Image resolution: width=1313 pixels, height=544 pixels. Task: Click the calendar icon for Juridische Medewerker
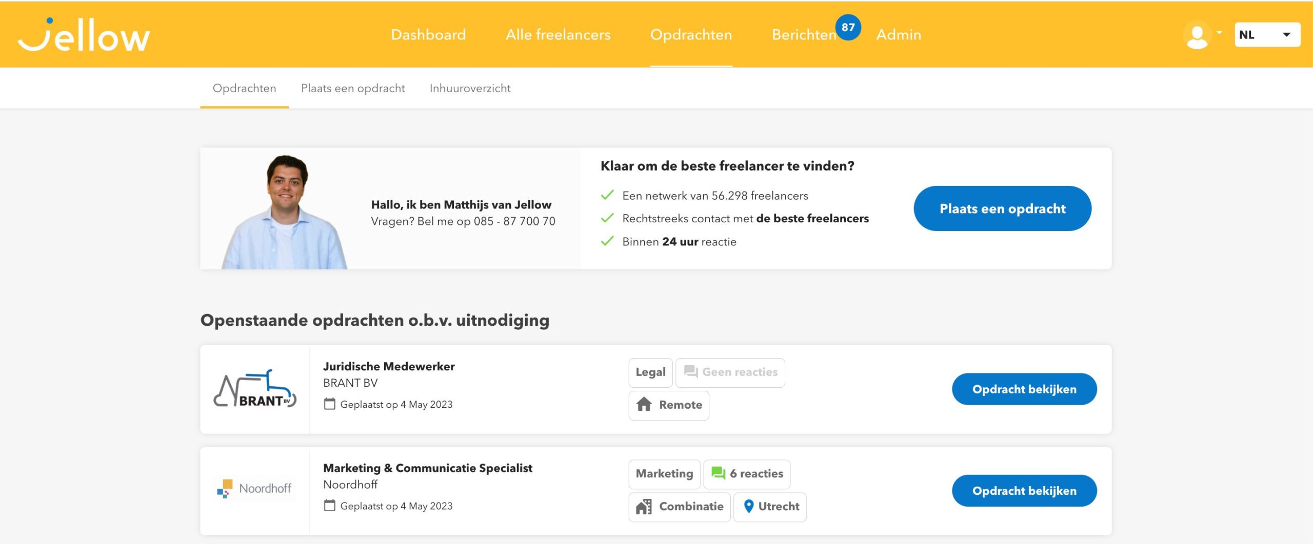[329, 404]
